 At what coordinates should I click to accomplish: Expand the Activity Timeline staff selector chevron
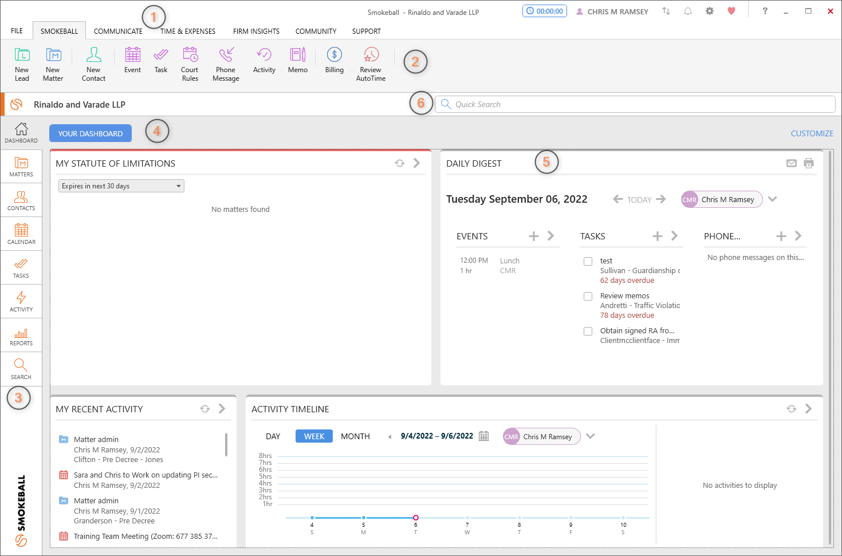tap(590, 436)
